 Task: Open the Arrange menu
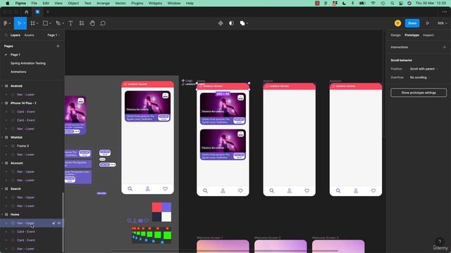click(103, 3)
